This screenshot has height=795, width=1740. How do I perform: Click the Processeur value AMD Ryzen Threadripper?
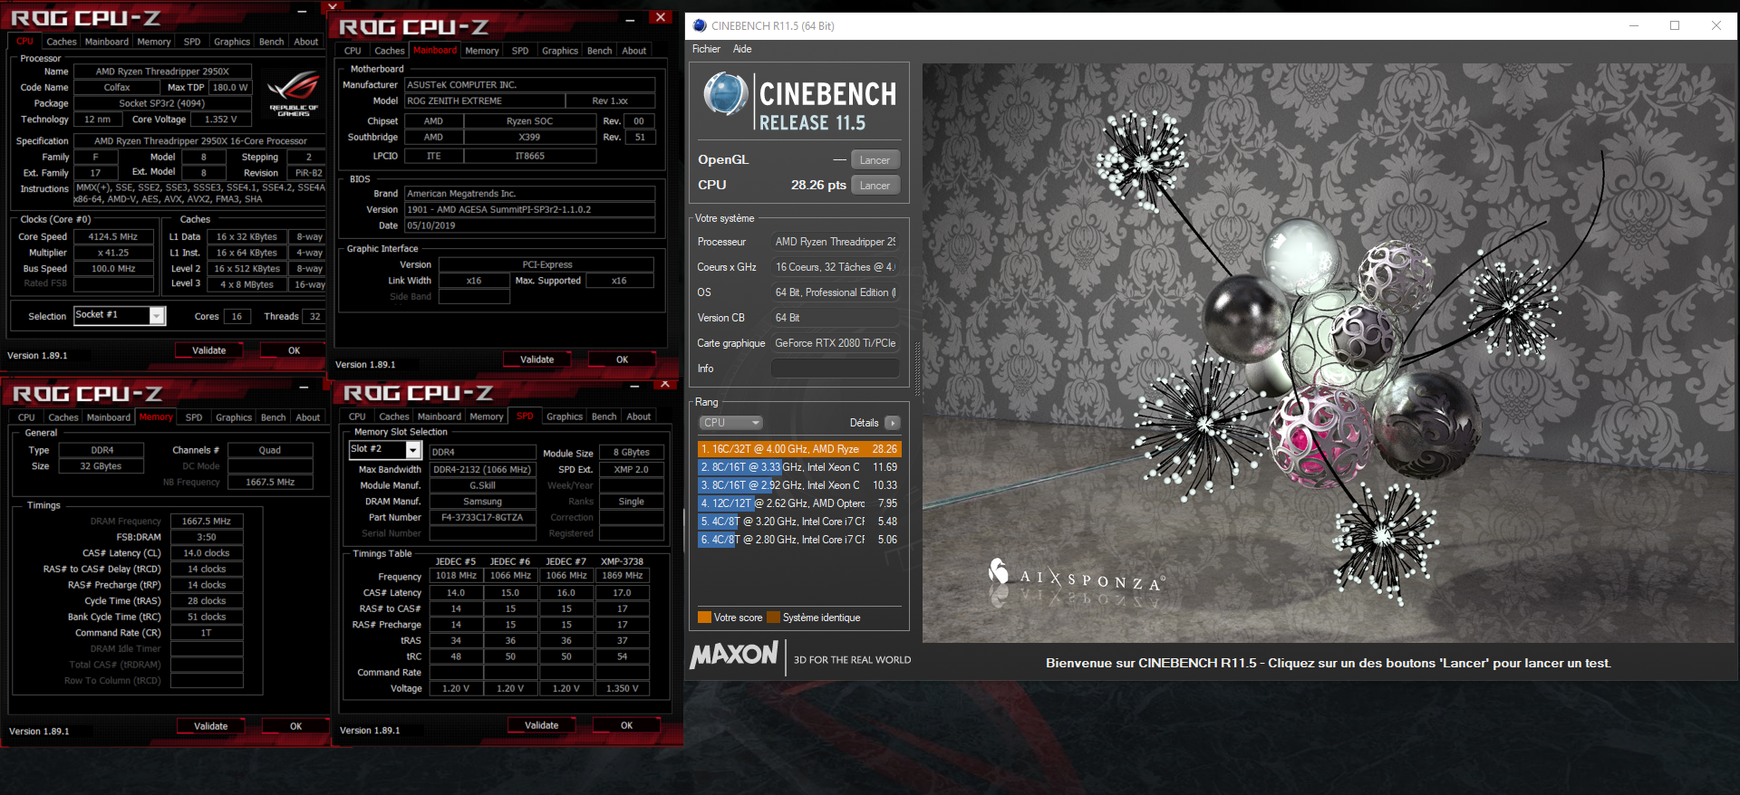pos(836,242)
